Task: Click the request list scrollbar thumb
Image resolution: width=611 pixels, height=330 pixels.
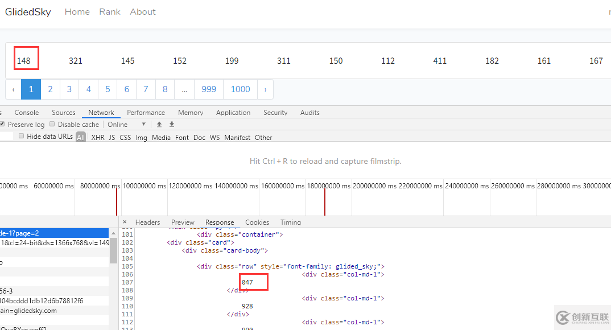Action: pyautogui.click(x=113, y=250)
